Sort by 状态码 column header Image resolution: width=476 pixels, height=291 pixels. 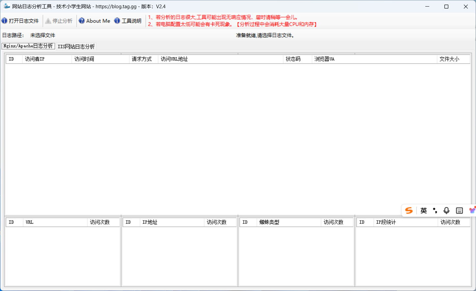tap(297, 59)
